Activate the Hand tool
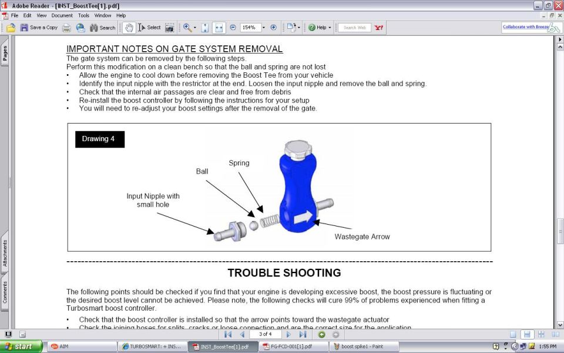Image resolution: width=564 pixels, height=353 pixels. coord(129,28)
